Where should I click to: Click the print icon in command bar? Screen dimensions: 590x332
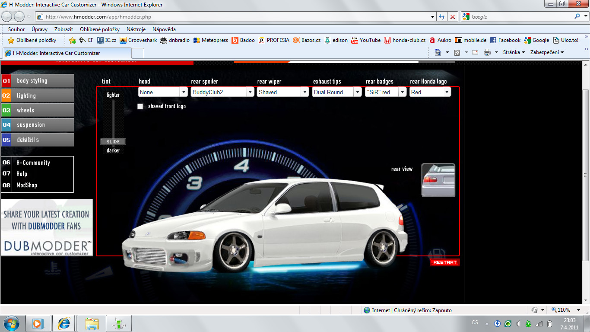coord(487,52)
